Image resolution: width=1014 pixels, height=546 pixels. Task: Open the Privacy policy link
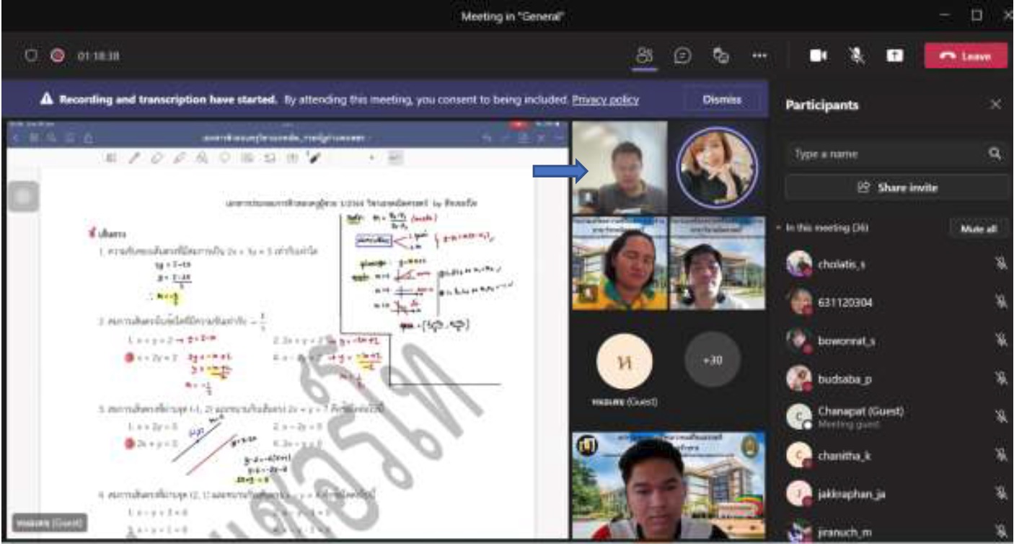605,100
